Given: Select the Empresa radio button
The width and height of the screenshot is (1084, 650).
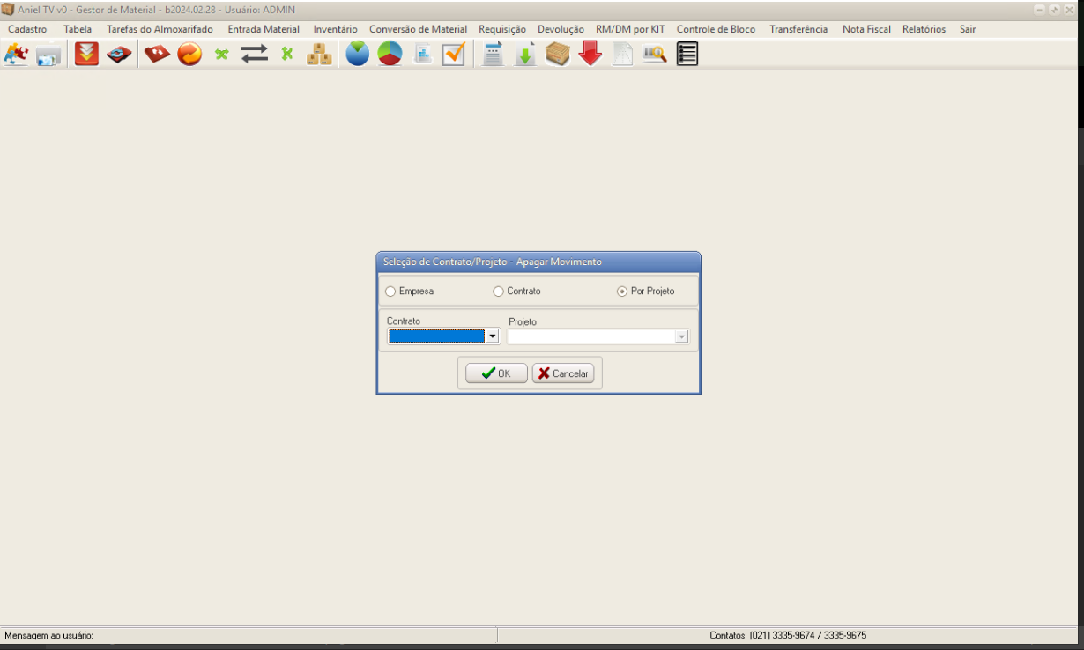Looking at the screenshot, I should (x=391, y=292).
